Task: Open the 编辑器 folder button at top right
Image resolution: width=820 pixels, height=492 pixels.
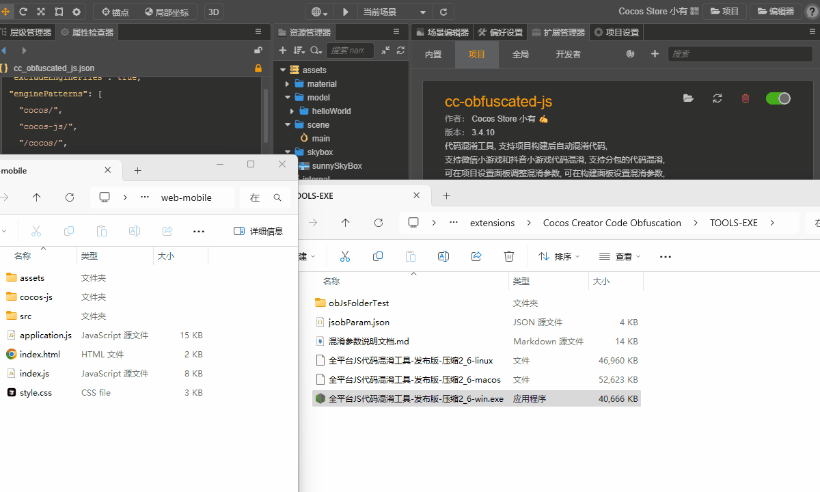Action: pos(776,12)
